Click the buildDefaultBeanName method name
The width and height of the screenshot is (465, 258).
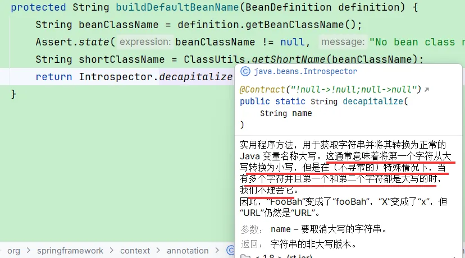[177, 7]
